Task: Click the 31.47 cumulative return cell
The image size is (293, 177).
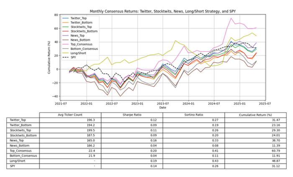Action: [255, 120]
